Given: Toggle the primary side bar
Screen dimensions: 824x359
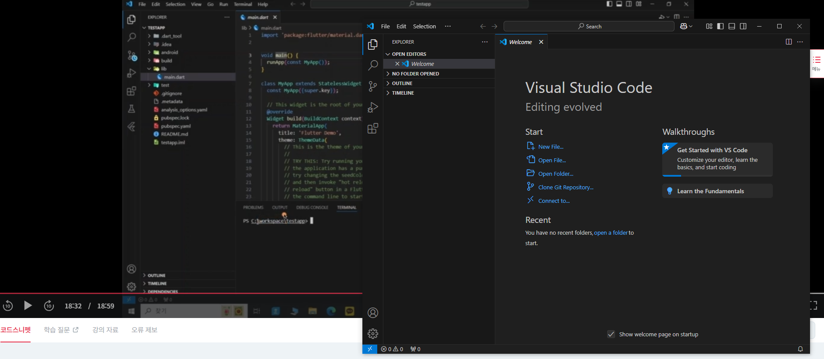Looking at the screenshot, I should pyautogui.click(x=720, y=26).
